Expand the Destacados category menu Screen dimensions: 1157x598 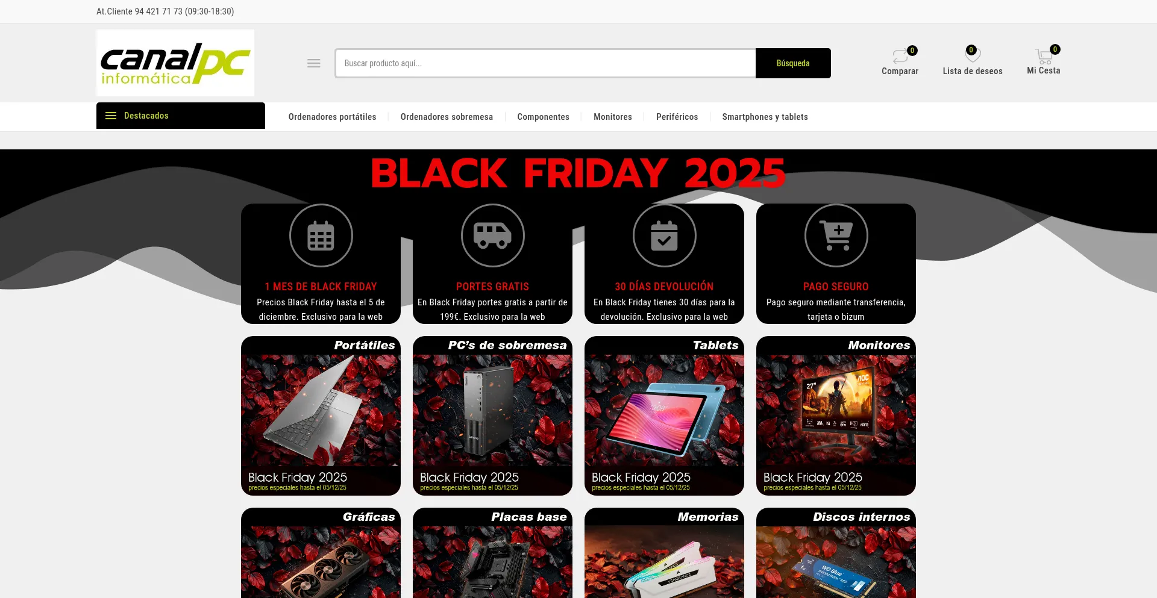181,116
